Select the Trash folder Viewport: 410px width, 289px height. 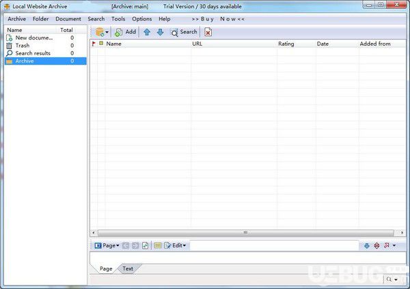point(45,46)
